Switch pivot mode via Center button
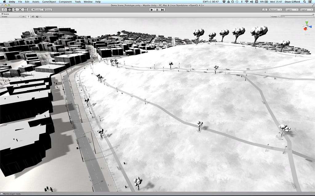The width and height of the screenshot is (315, 196). pyautogui.click(x=37, y=9)
